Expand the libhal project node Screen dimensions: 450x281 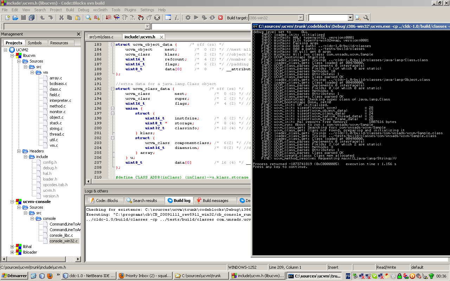pos(12,247)
